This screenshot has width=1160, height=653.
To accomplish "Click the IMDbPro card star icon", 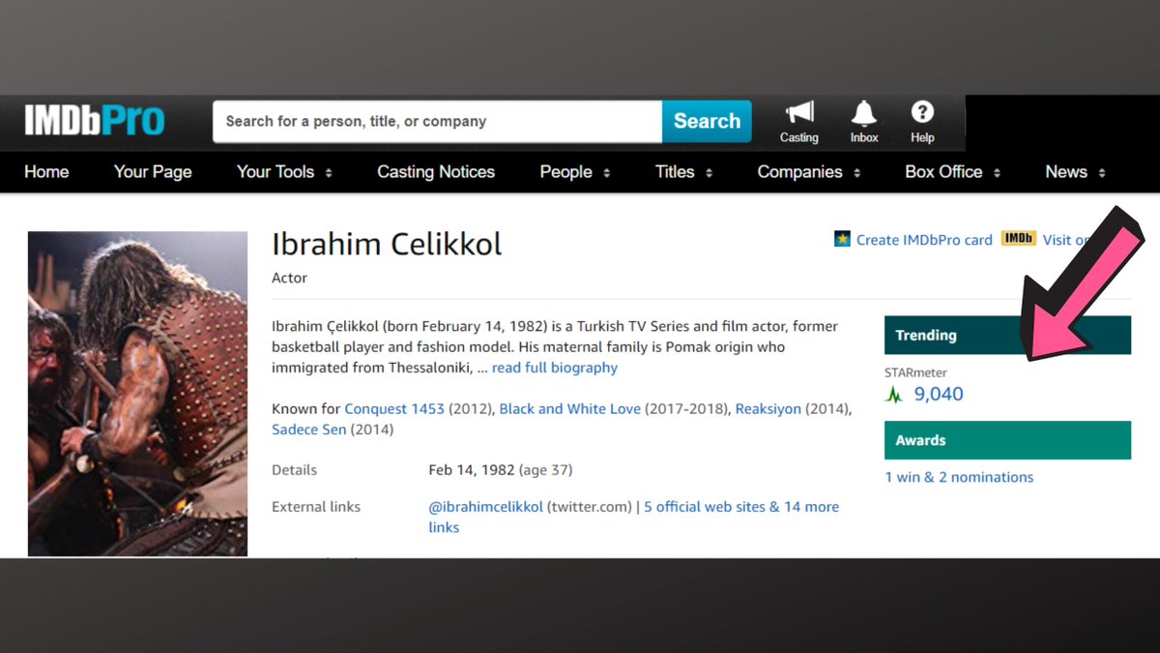I will pos(842,238).
